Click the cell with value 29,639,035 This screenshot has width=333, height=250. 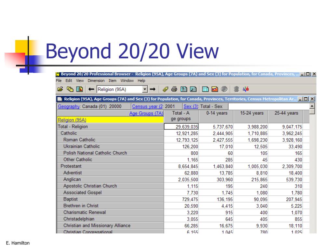tap(181, 127)
